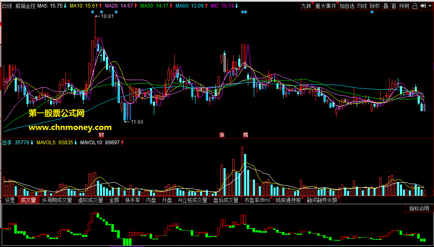The height and width of the screenshot is (247, 434).
Task: Click the red 榜 ranking marker
Action: coord(245,135)
